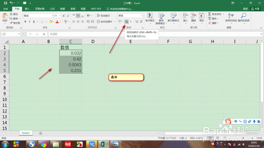Switch to the Formulas (公式) tab
The image size is (264, 148).
click(x=52, y=9)
